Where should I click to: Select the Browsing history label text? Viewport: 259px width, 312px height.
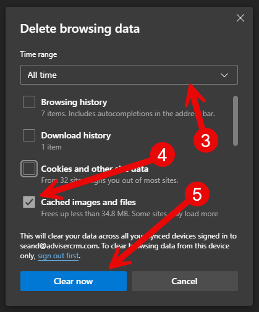click(74, 102)
